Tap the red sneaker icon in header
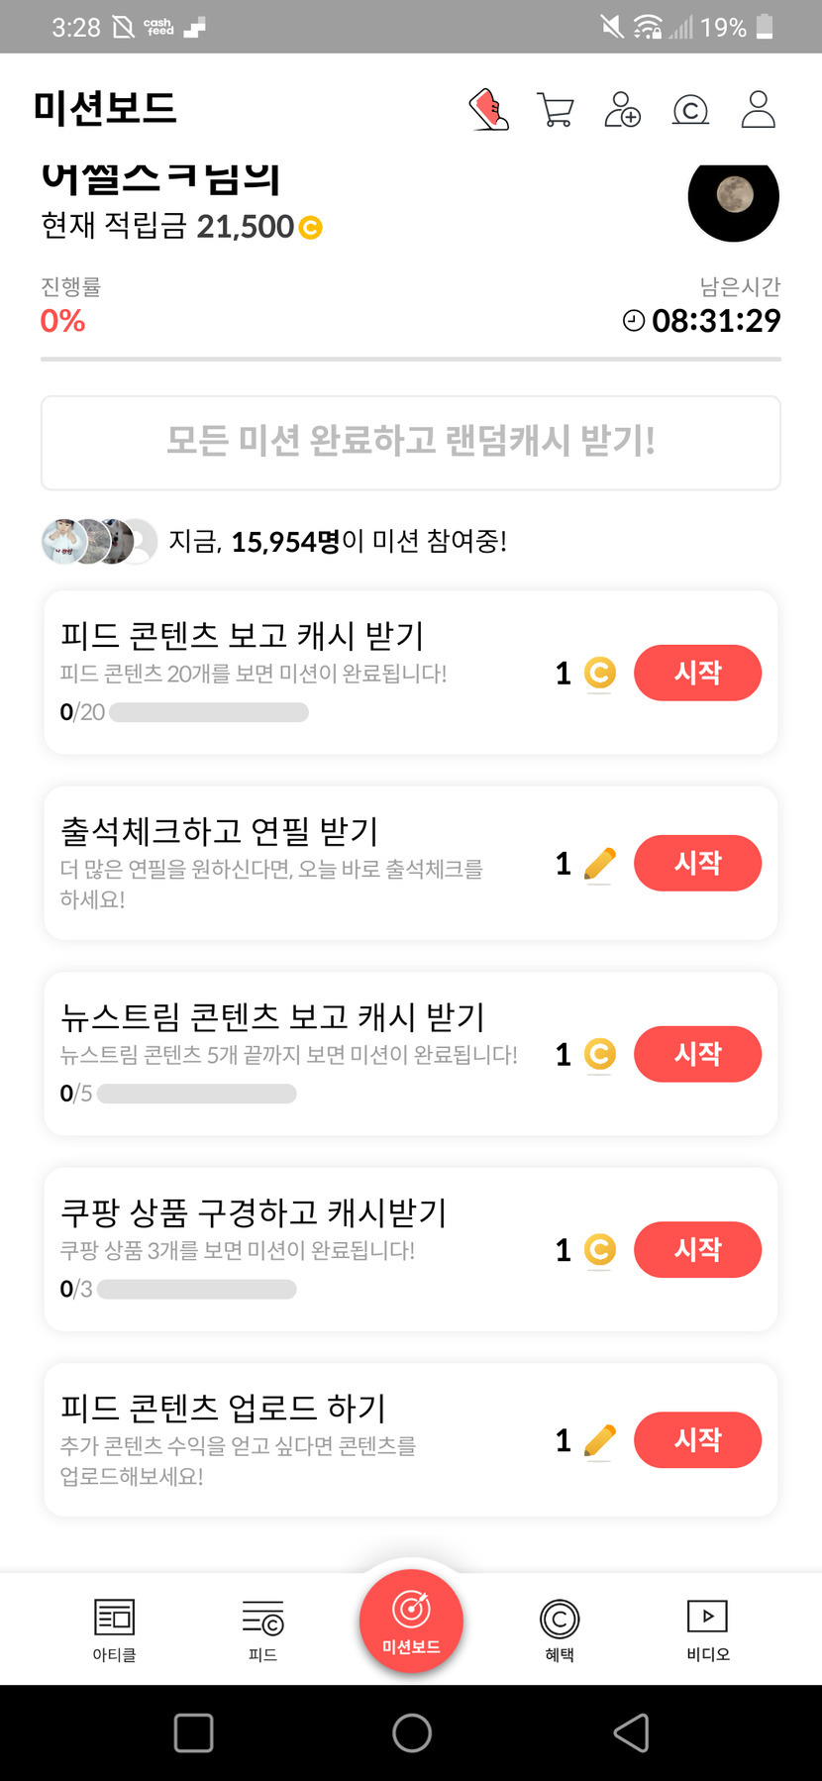822x1781 pixels. click(488, 110)
